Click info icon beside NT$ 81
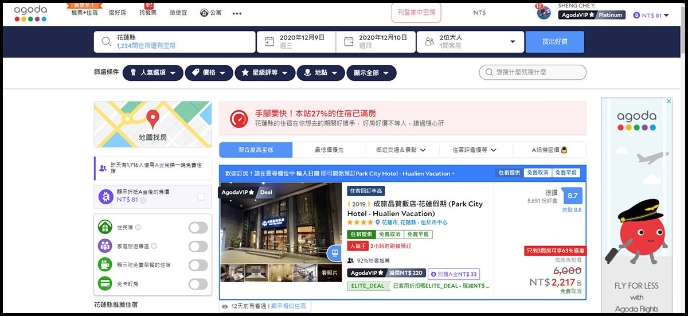The image size is (688, 316). coord(143,201)
